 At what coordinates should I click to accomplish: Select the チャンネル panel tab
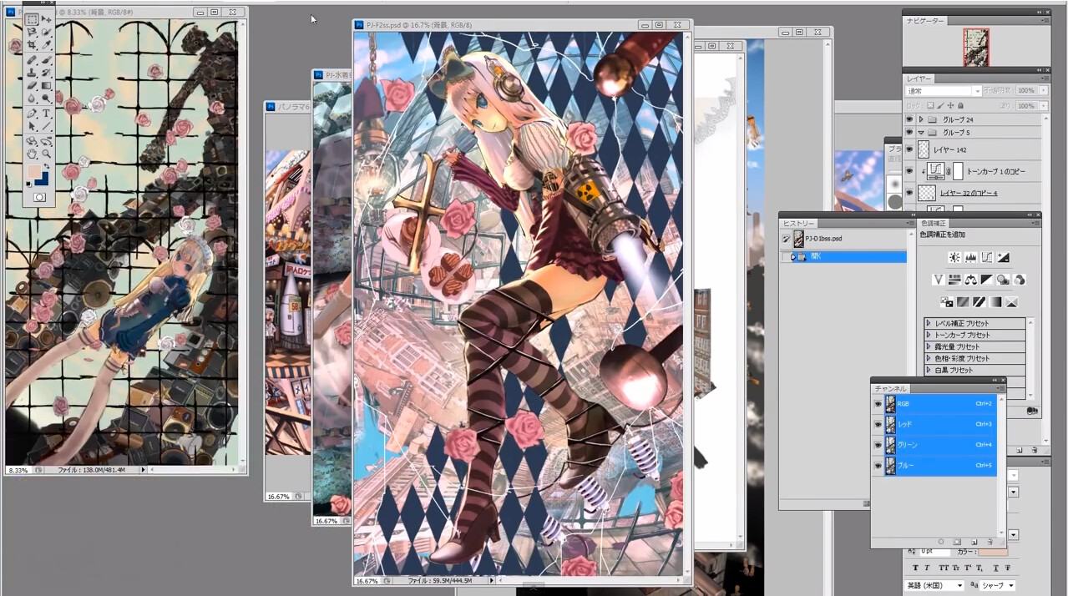[890, 389]
